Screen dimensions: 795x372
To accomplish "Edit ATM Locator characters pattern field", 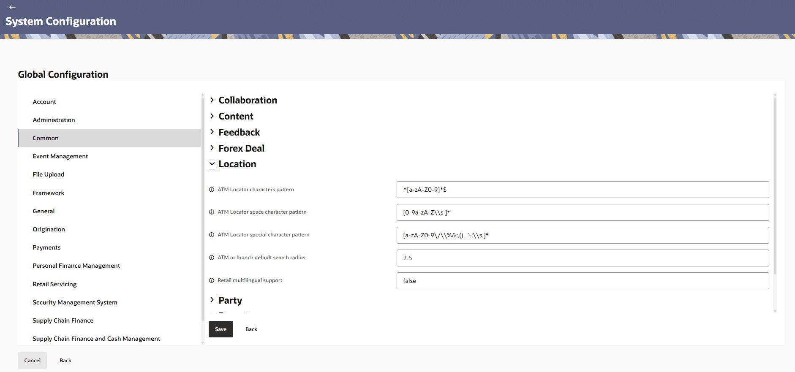I will pos(583,190).
